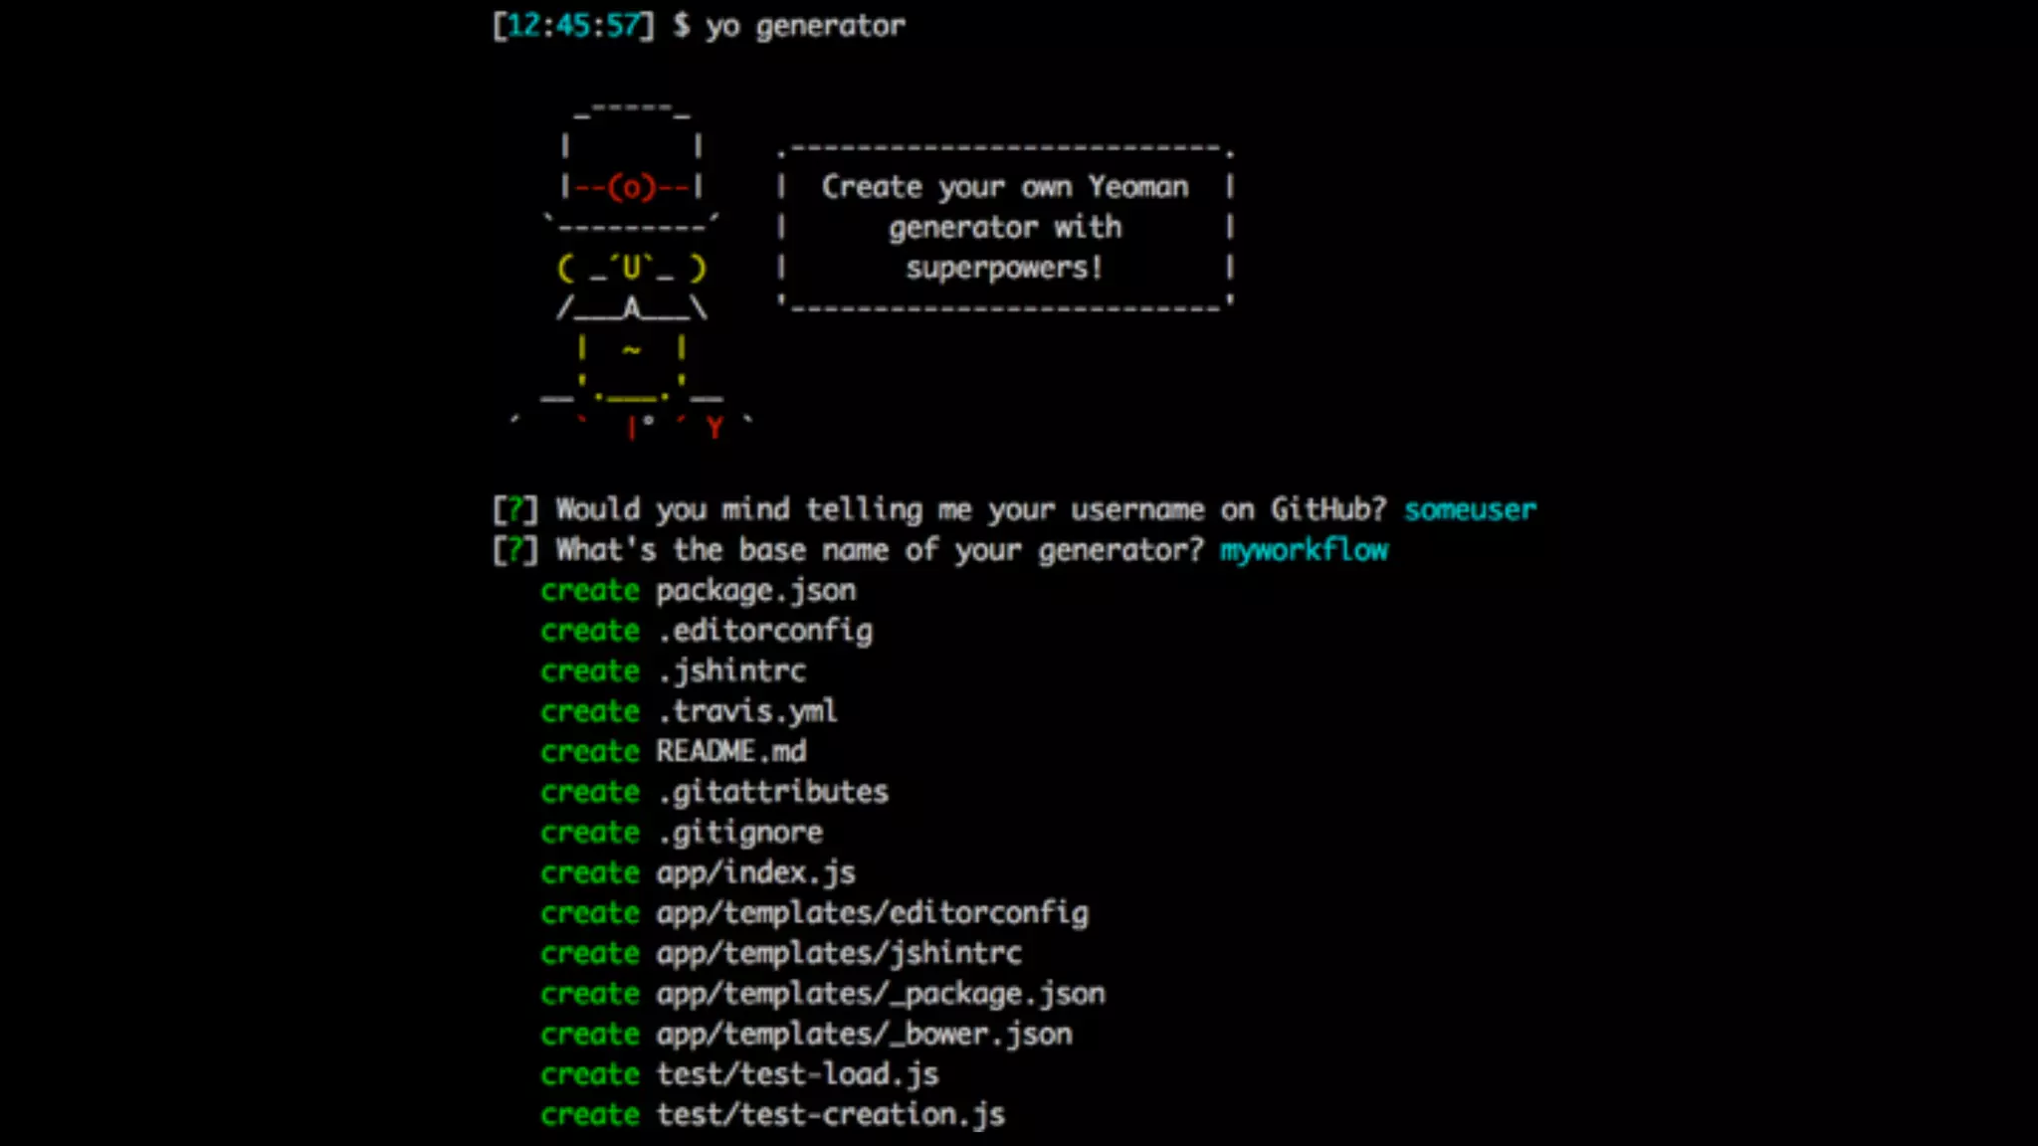Click green 'create' before test/test-creation.js

[x=590, y=1115]
